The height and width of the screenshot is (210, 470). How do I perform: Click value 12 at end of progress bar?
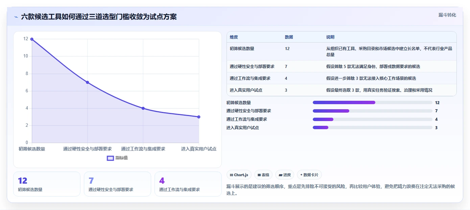click(x=437, y=102)
